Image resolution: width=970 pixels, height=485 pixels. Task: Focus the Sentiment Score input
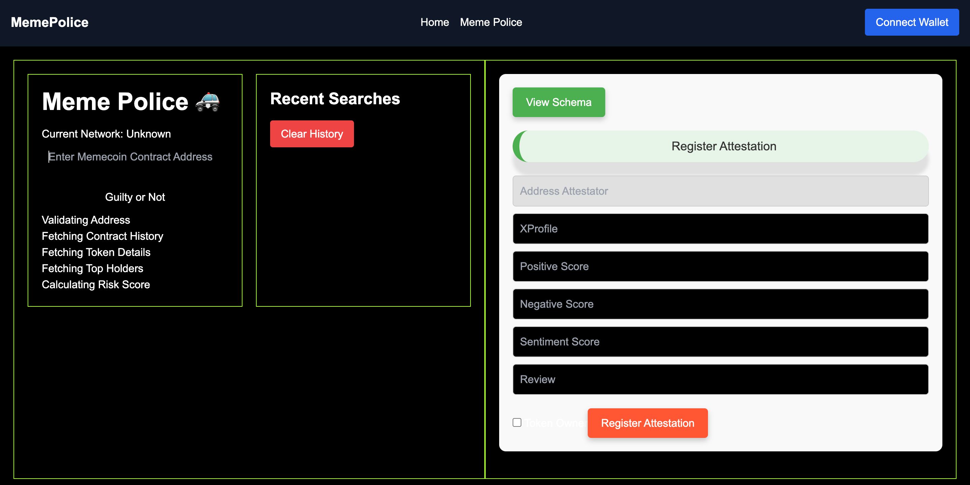[720, 341]
